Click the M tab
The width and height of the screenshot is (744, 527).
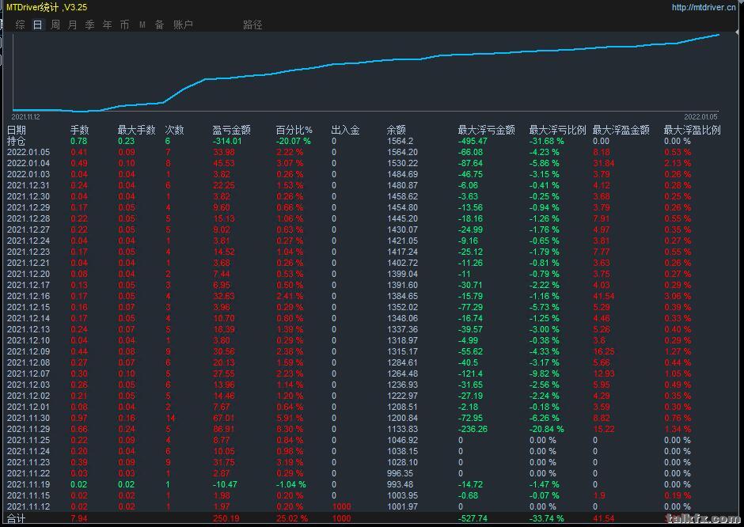[x=142, y=25]
